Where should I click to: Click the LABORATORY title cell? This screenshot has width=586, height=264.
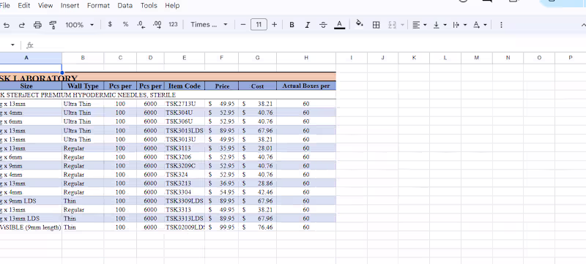168,78
